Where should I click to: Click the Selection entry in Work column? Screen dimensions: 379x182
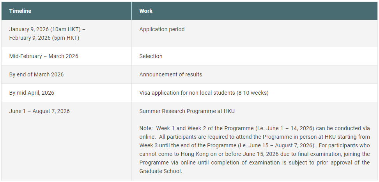151,56
